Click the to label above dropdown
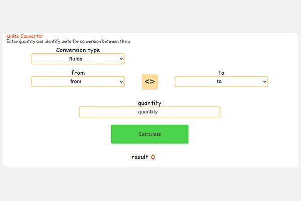Viewport: 301px width, 201px height. (x=221, y=73)
